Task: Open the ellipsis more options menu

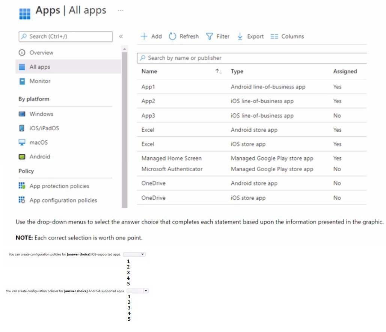Action: coord(121,11)
